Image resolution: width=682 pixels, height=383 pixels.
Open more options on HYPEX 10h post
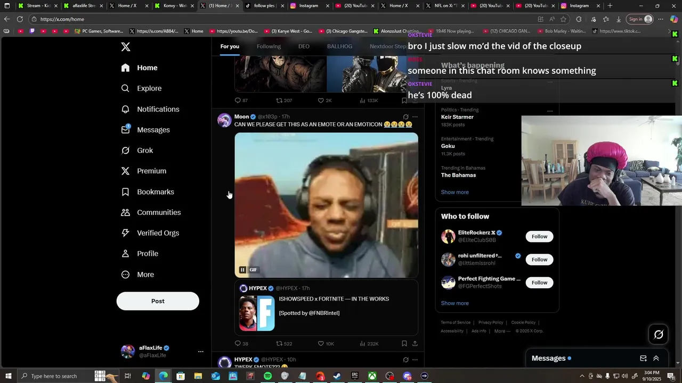[x=415, y=360]
